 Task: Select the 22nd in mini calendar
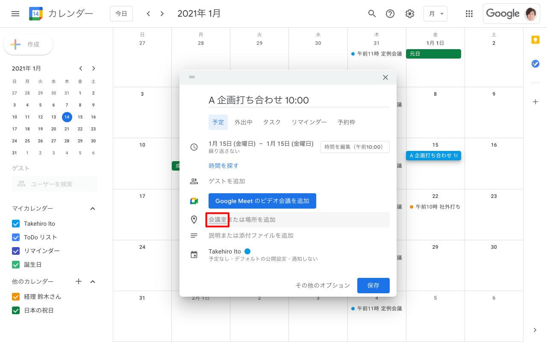click(x=80, y=129)
